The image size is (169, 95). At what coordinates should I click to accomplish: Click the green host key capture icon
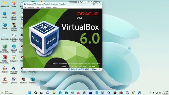(93, 69)
